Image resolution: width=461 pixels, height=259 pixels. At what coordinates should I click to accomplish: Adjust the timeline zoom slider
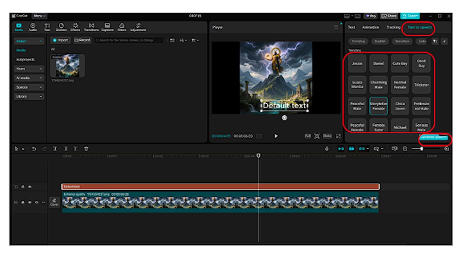[426, 148]
